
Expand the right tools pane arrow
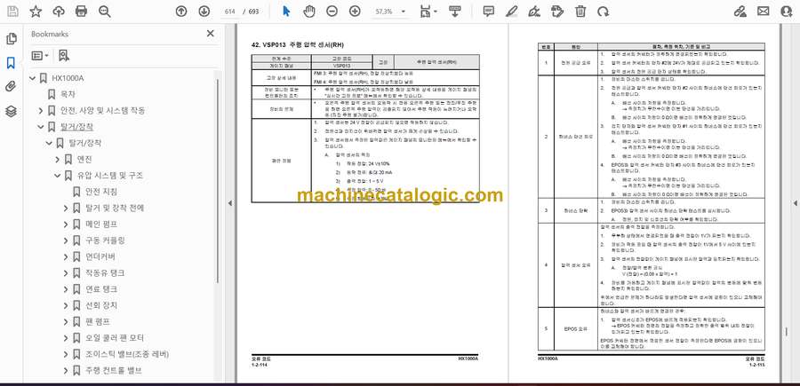click(x=795, y=203)
